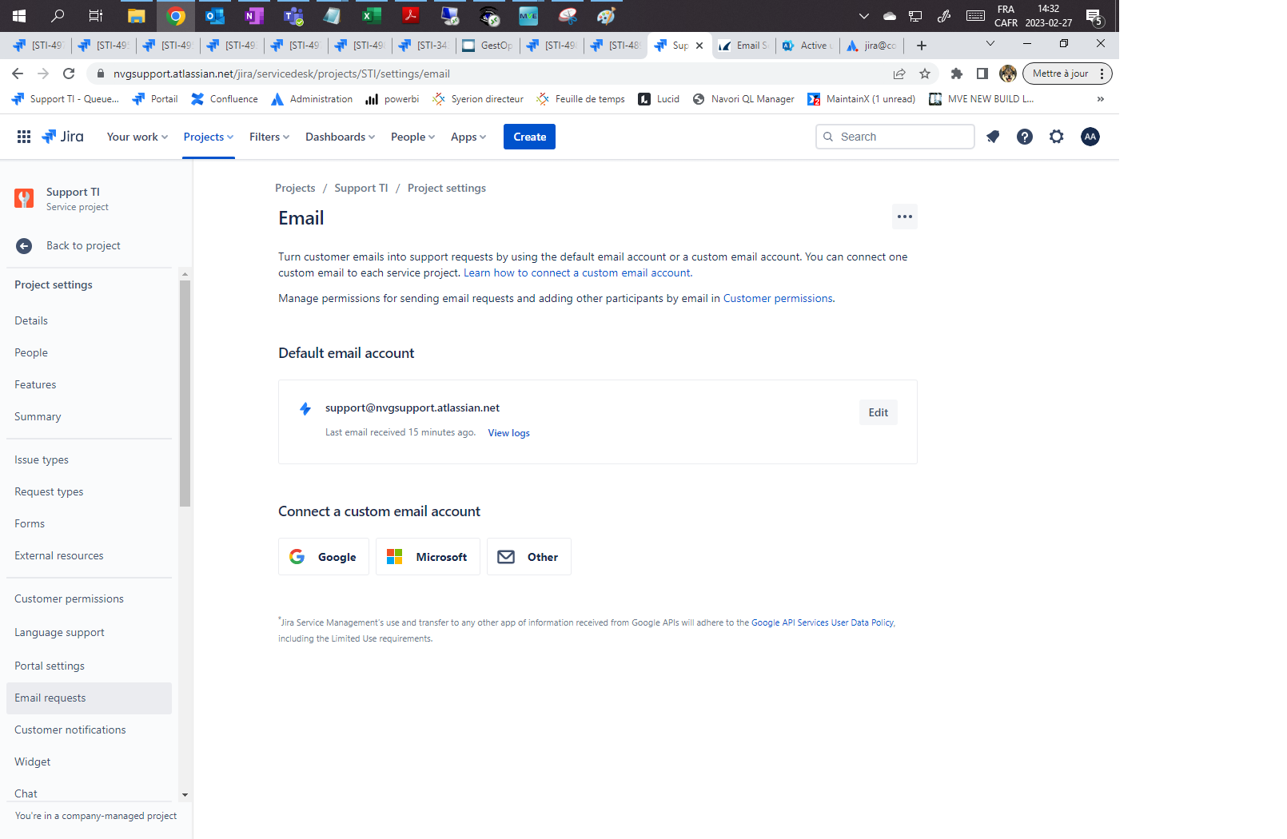The image size is (1287, 839).
Task: Expand the People dropdown
Action: click(x=412, y=136)
